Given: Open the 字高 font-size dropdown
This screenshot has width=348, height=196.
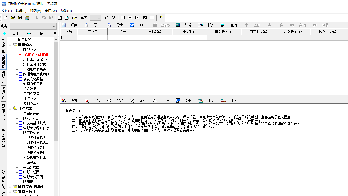Looking at the screenshot, I should click(99, 17).
